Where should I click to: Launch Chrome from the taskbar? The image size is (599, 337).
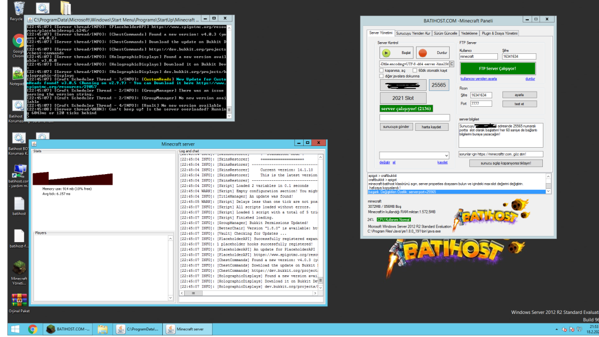point(33,329)
